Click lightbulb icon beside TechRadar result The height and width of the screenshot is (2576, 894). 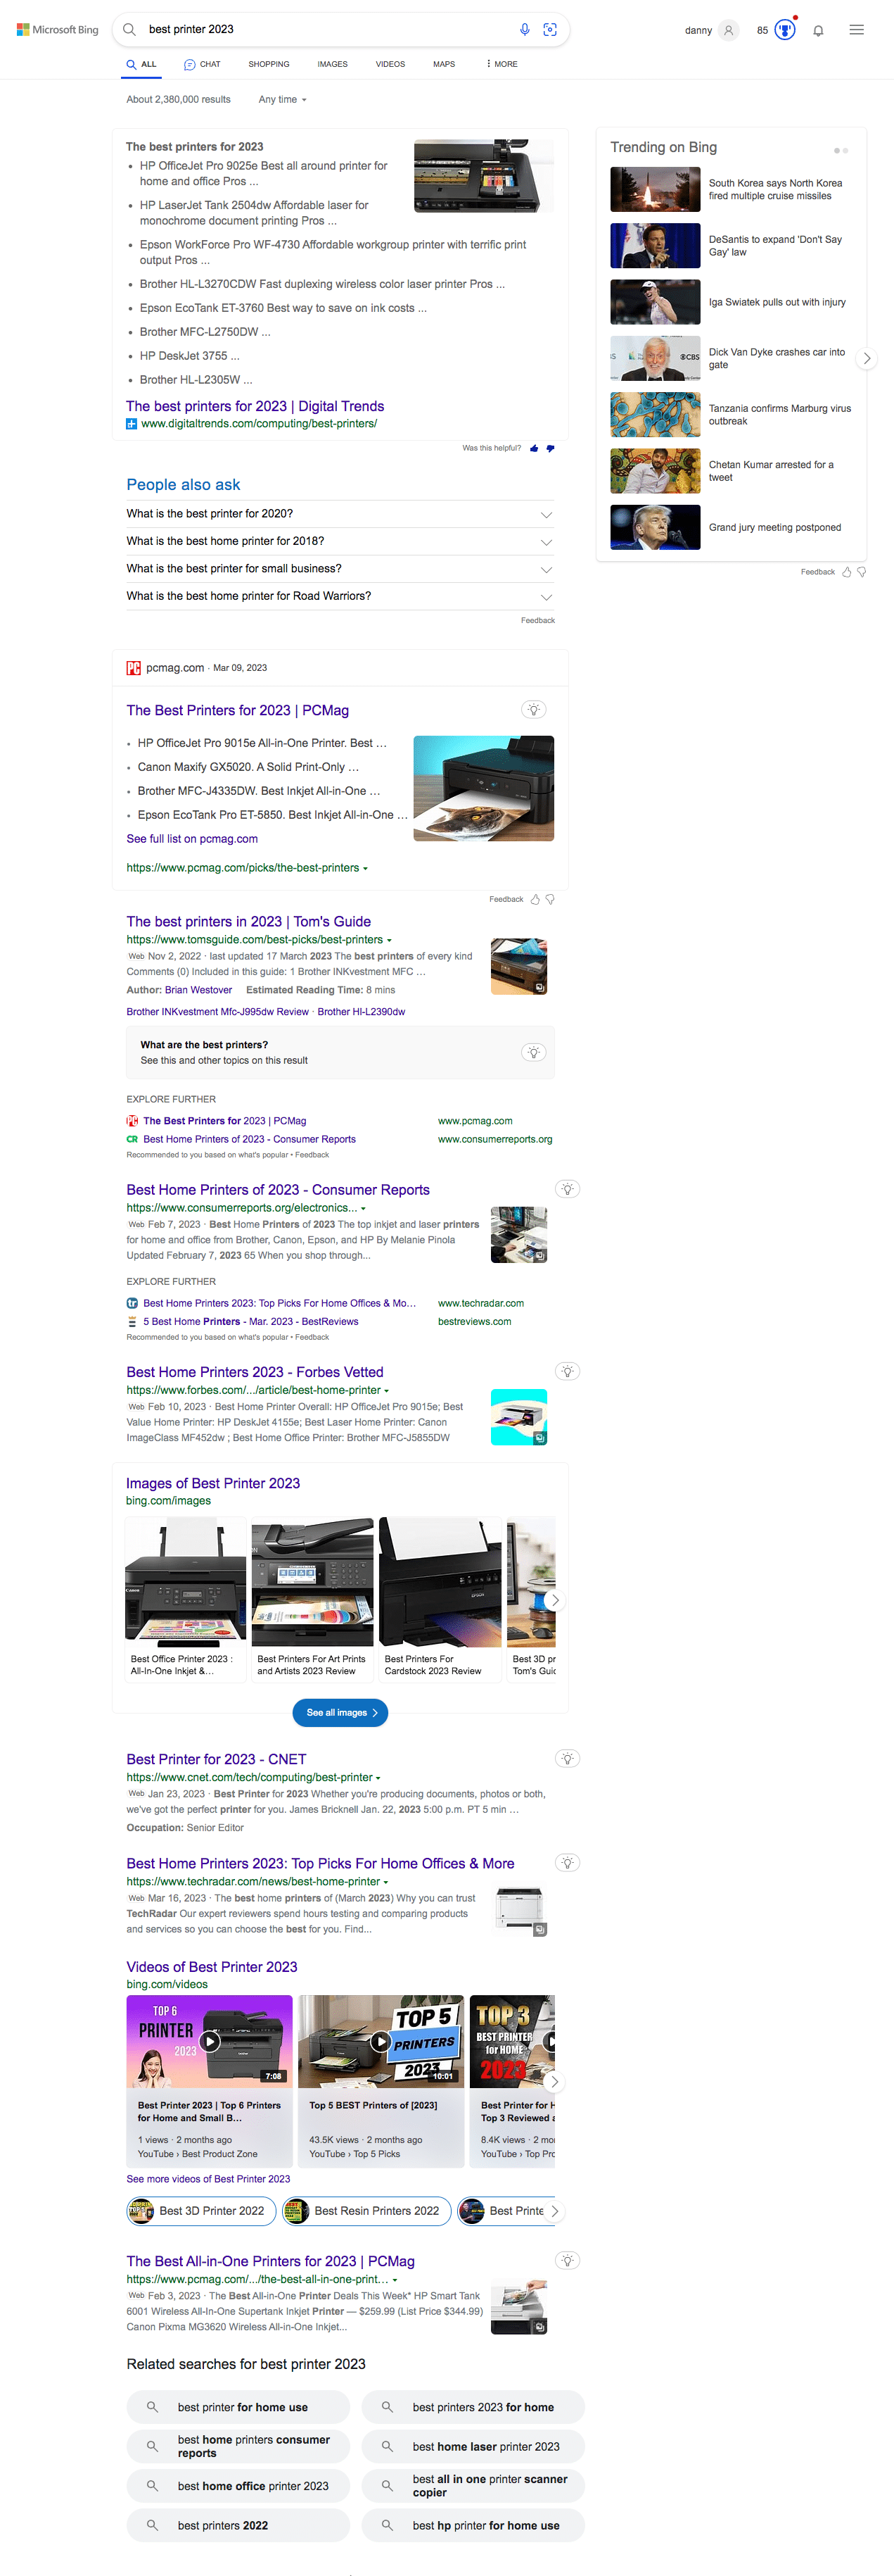click(568, 1862)
